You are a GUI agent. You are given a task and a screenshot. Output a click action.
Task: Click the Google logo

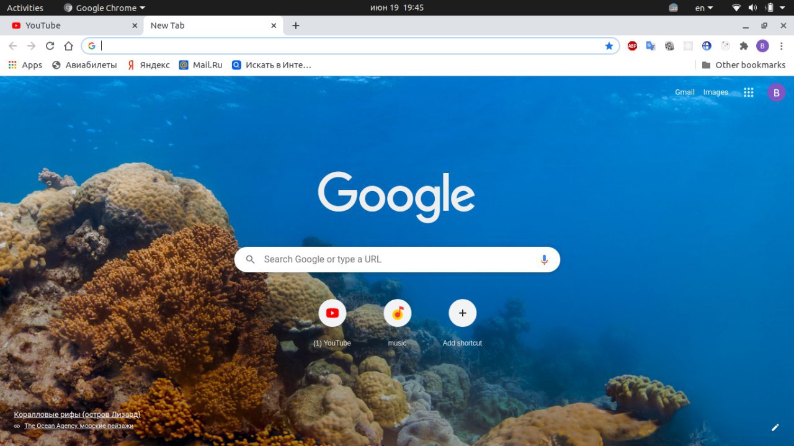click(x=396, y=197)
